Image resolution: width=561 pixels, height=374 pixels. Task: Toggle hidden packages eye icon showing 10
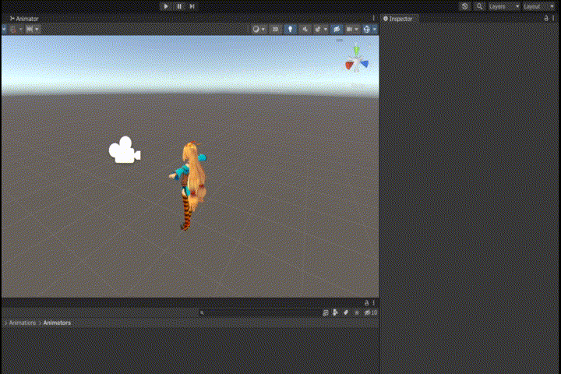click(371, 312)
